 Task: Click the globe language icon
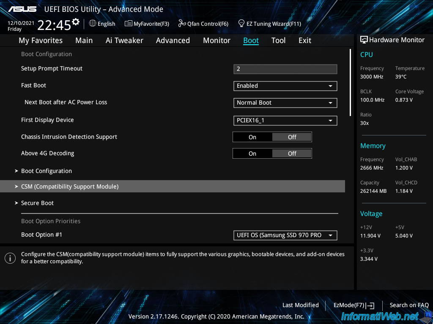click(93, 24)
